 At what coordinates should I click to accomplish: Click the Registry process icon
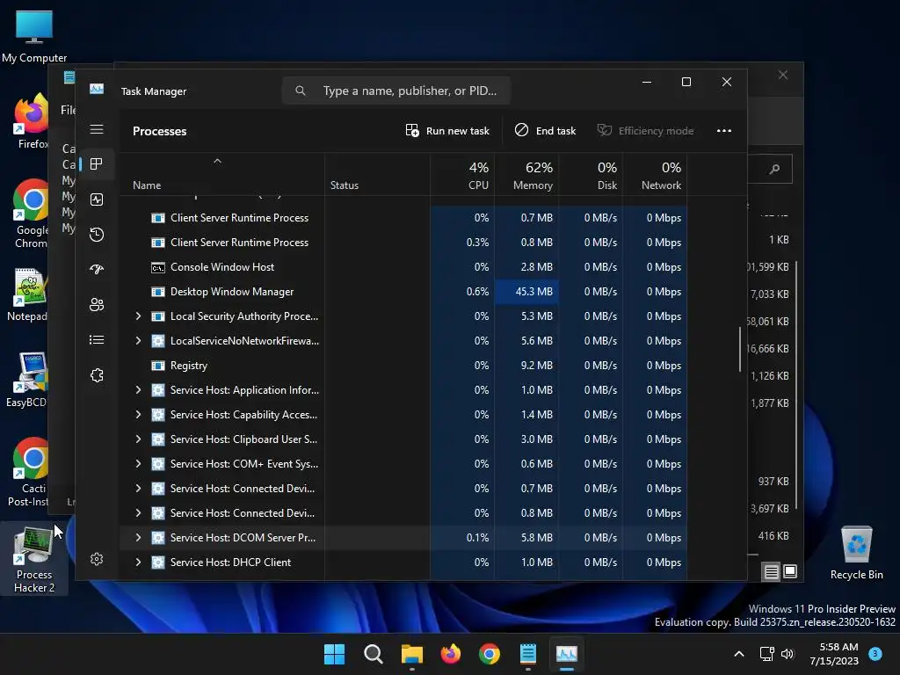click(x=158, y=366)
